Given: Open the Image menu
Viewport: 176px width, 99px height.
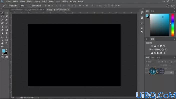Looking at the screenshot, I should [23, 1].
